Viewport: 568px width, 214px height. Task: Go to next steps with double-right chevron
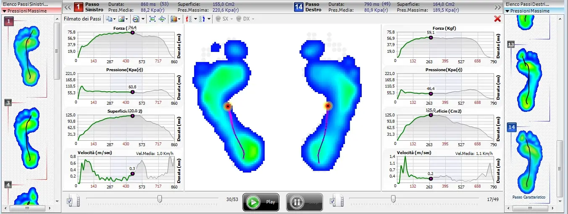[498, 7]
